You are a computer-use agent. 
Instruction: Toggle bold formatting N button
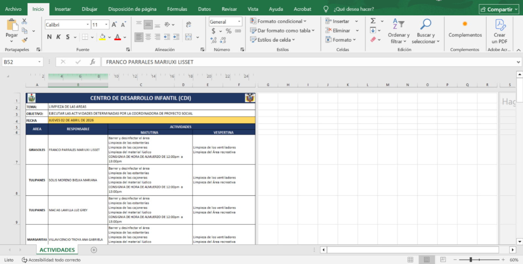click(49, 37)
